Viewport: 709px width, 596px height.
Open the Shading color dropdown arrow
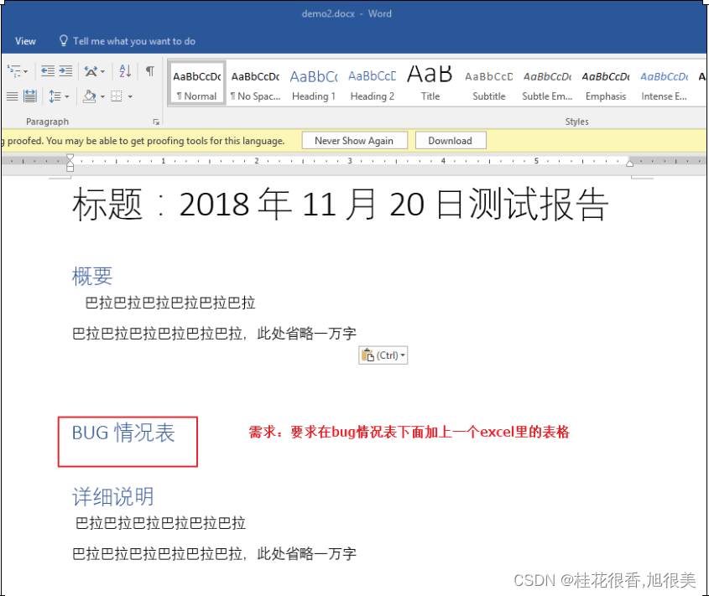(x=102, y=96)
